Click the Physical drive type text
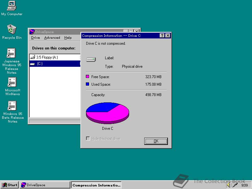Image resolution: width=252 pixels, height=189 pixels. (x=132, y=66)
